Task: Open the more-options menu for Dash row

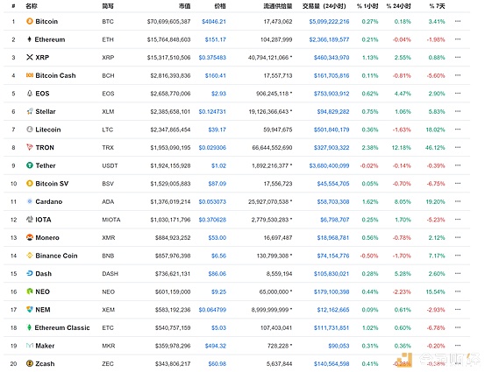Action: [458, 273]
